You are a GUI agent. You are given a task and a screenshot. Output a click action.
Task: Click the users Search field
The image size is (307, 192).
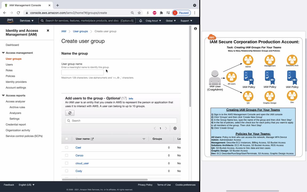pyautogui.click(x=121, y=121)
